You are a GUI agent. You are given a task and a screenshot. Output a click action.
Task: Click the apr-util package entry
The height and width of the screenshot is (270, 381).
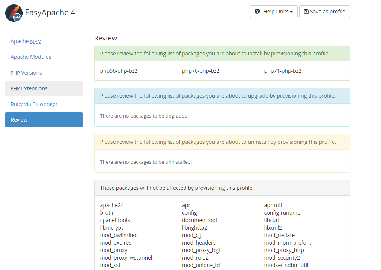point(273,205)
